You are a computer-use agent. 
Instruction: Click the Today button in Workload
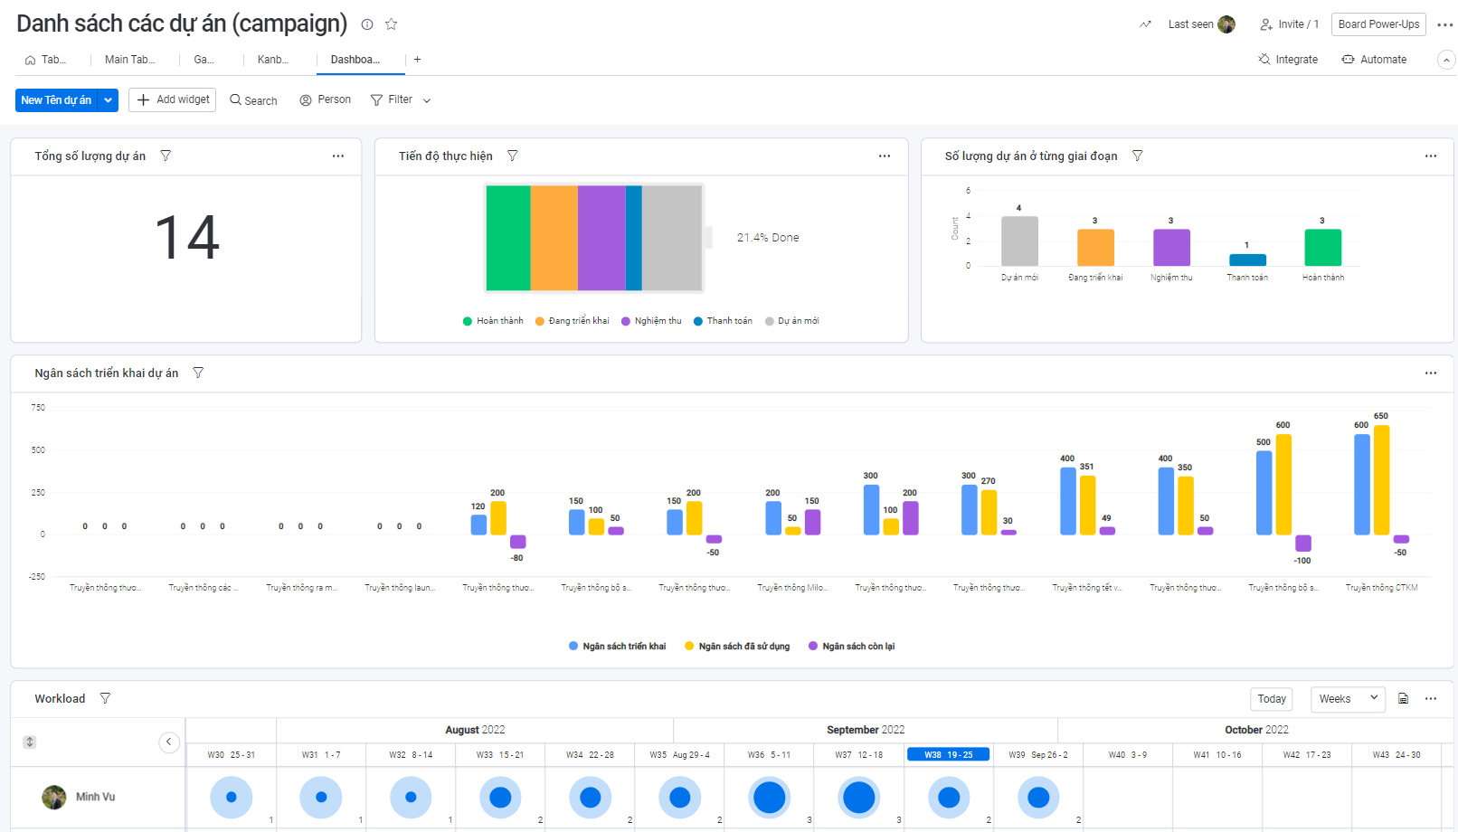tap(1271, 698)
